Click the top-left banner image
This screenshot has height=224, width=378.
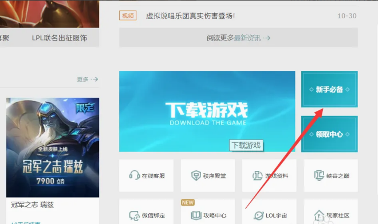coord(49,14)
